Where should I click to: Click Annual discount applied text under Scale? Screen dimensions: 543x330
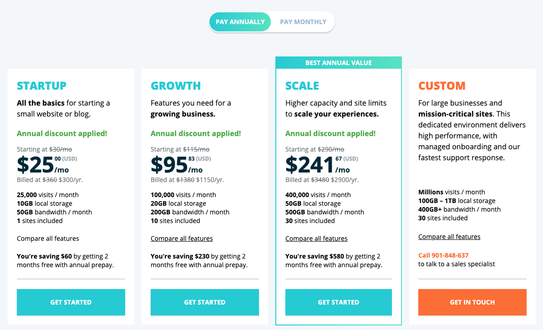tap(330, 133)
